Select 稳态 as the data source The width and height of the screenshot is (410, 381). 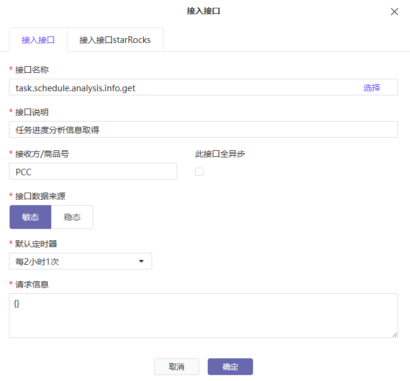coord(72,217)
